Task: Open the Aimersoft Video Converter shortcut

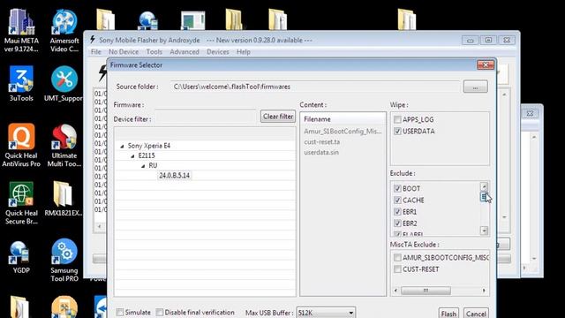Action: (x=64, y=31)
